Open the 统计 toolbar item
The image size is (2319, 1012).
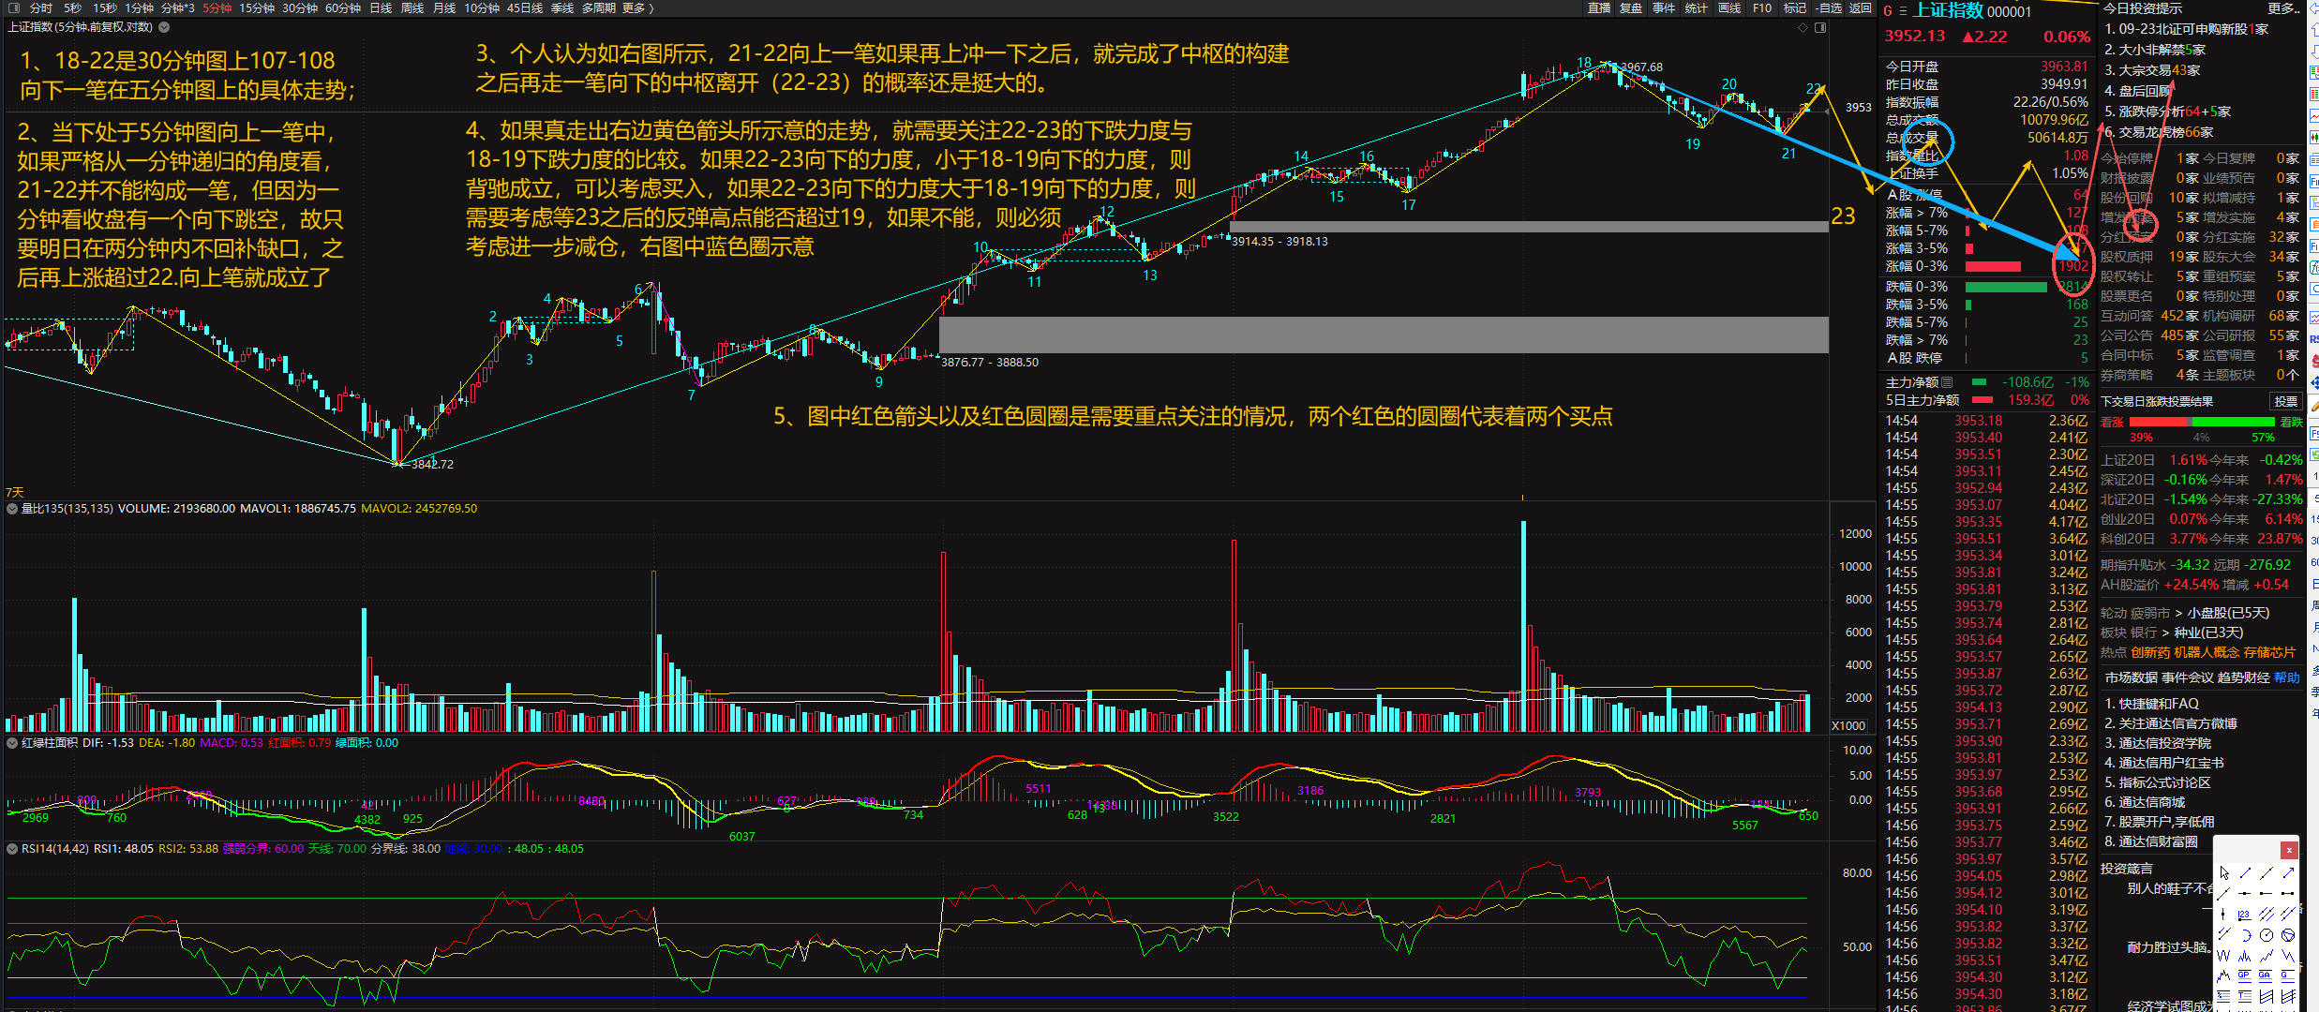tap(1697, 7)
